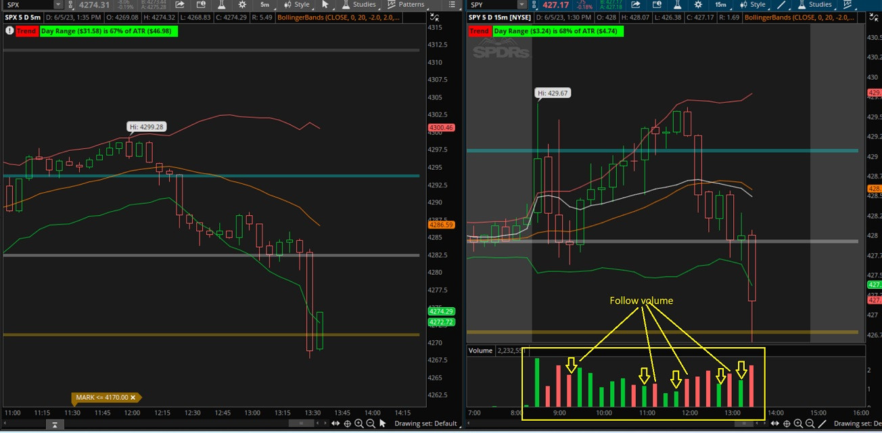Close the MARK <= 4170.00 alert tag
882x433 pixels.
point(133,398)
